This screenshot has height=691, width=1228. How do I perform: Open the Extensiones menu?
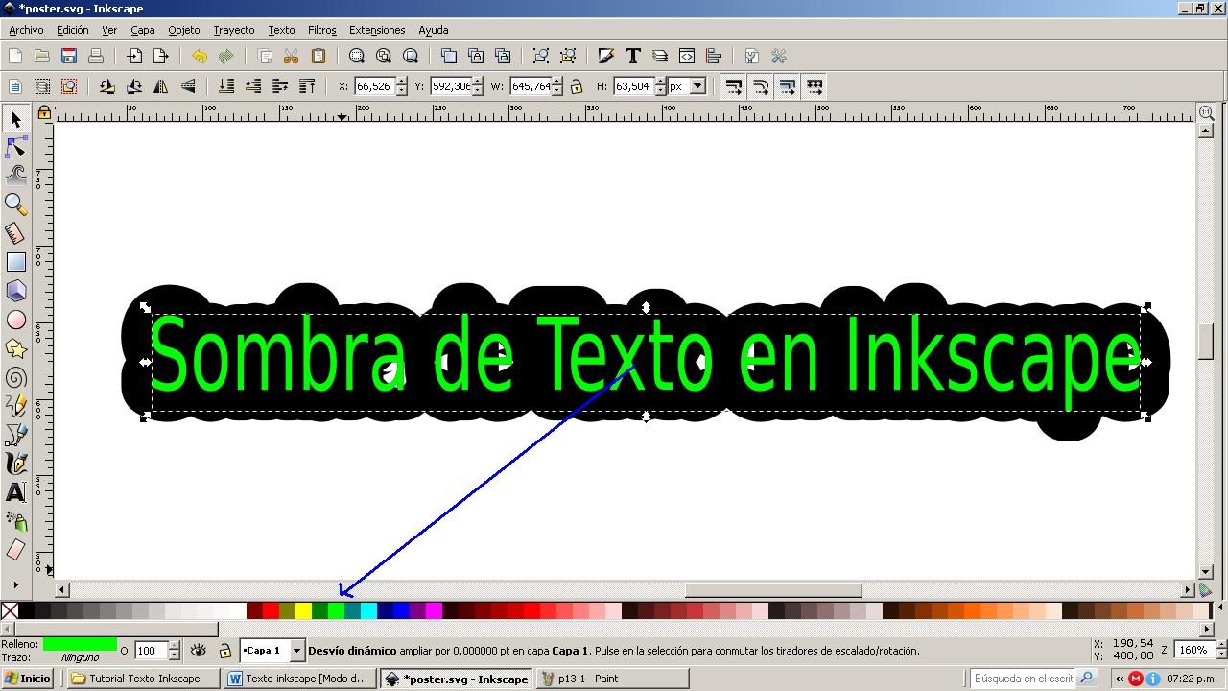pos(377,30)
